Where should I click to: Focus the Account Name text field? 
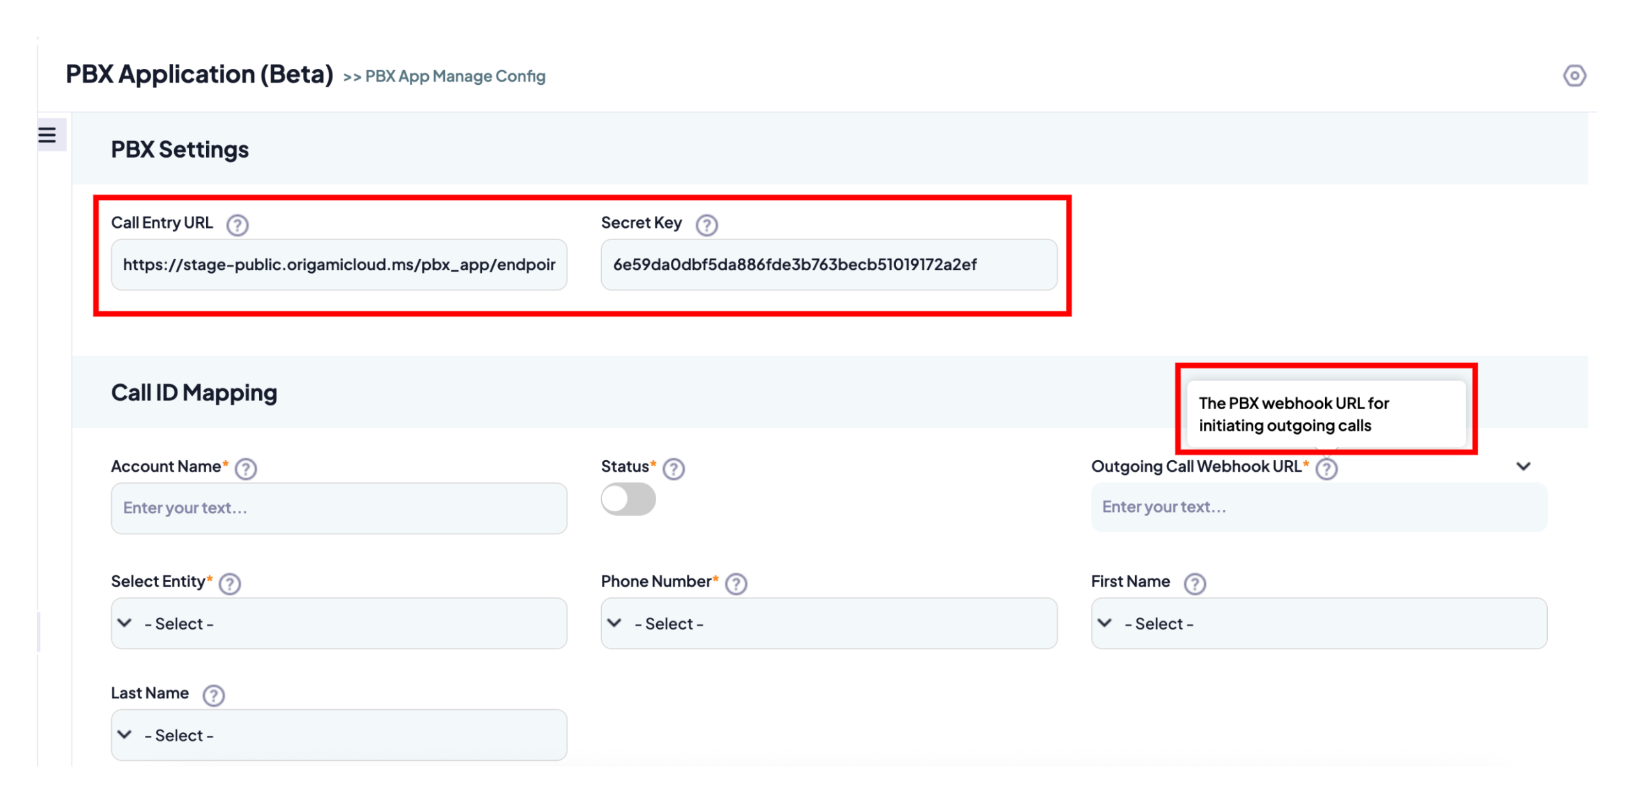[x=339, y=508]
